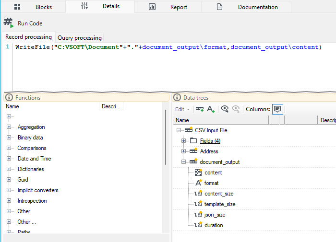
Task: Click the content binary field icon
Action: click(198, 172)
